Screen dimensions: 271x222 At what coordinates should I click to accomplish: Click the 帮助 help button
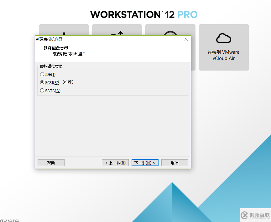51,163
